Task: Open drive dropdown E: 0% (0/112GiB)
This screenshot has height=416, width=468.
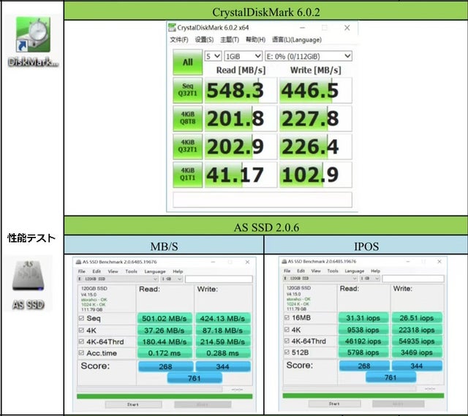Action: click(309, 56)
